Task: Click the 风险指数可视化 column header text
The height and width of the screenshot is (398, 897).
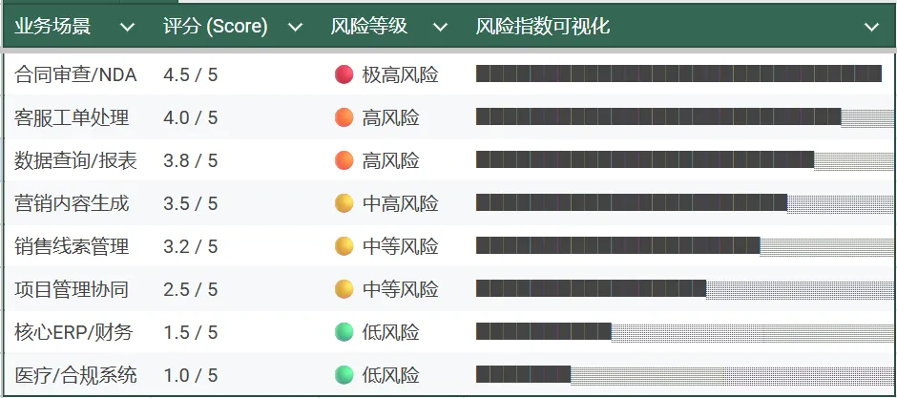Action: click(542, 27)
